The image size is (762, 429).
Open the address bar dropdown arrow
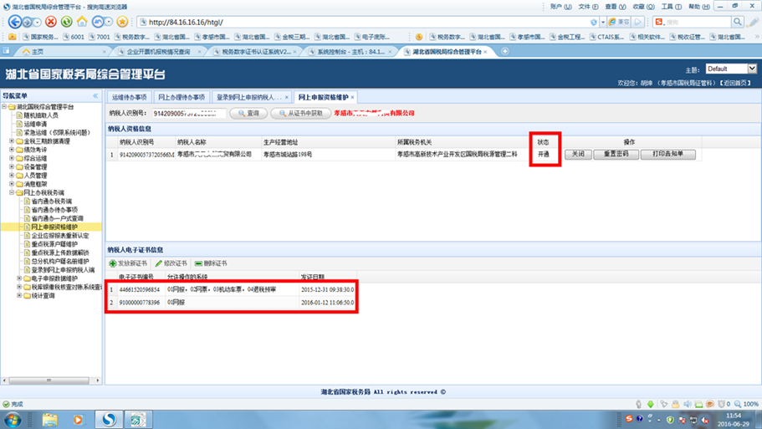(x=602, y=23)
